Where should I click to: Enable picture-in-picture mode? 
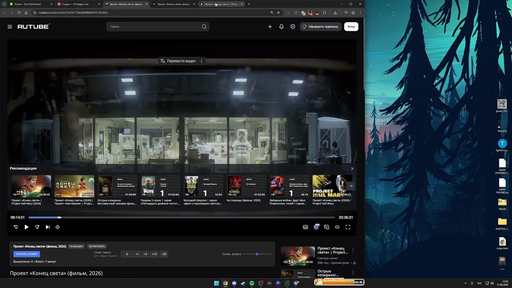pyautogui.click(x=327, y=227)
